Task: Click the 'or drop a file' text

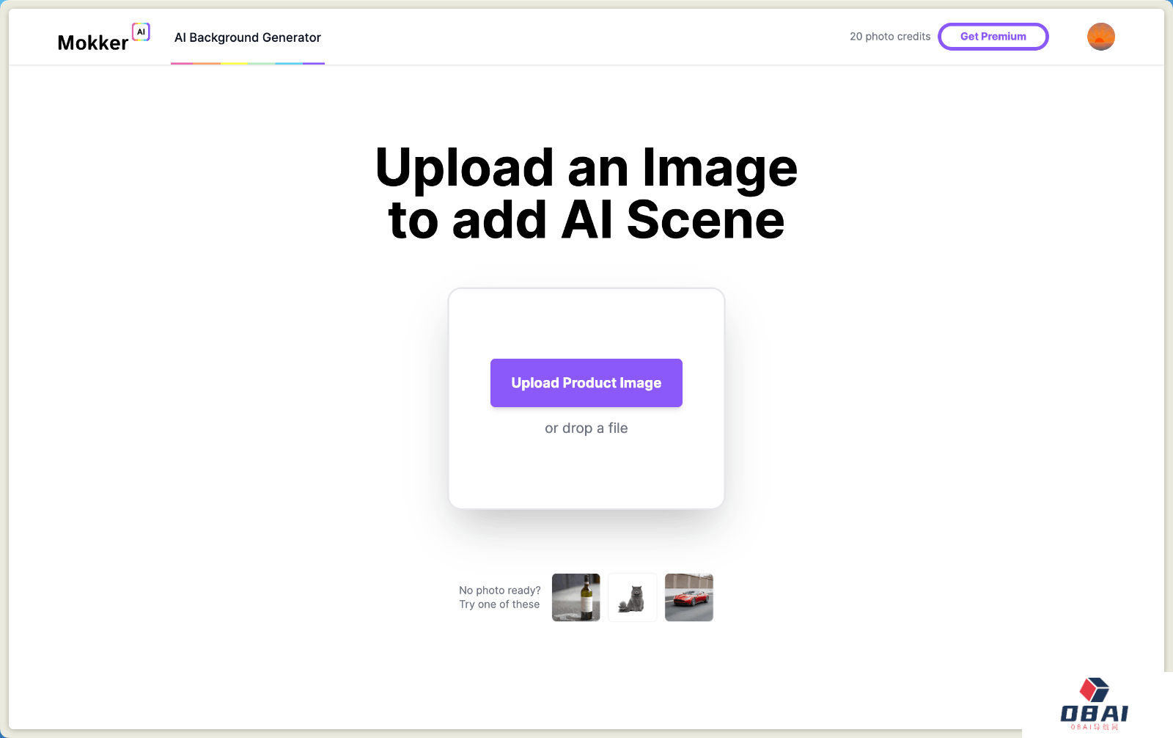Action: 586,428
